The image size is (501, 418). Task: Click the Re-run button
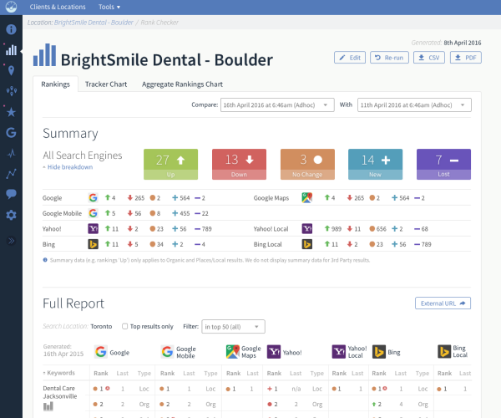pyautogui.click(x=389, y=58)
